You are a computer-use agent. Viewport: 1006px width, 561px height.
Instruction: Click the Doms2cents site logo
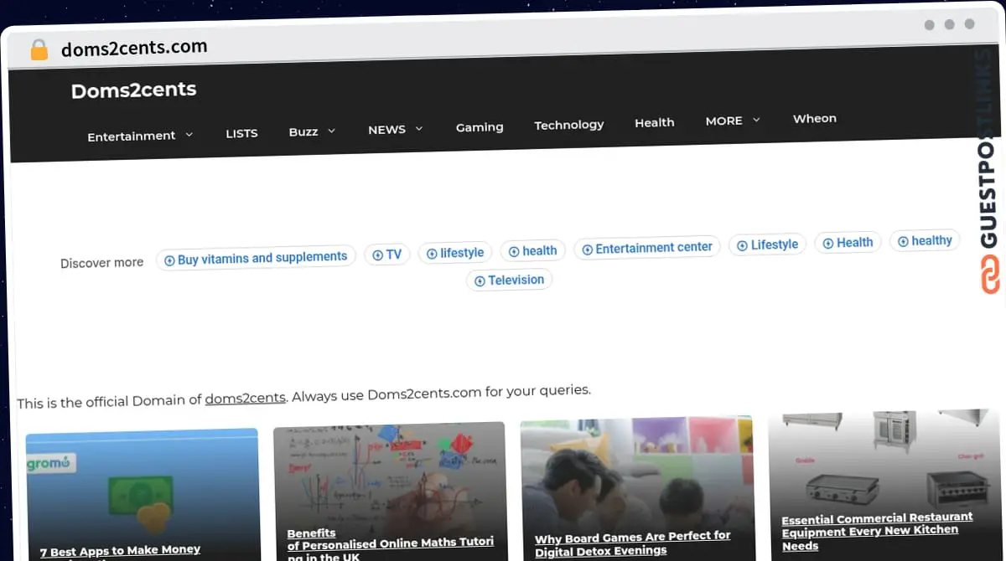click(133, 90)
